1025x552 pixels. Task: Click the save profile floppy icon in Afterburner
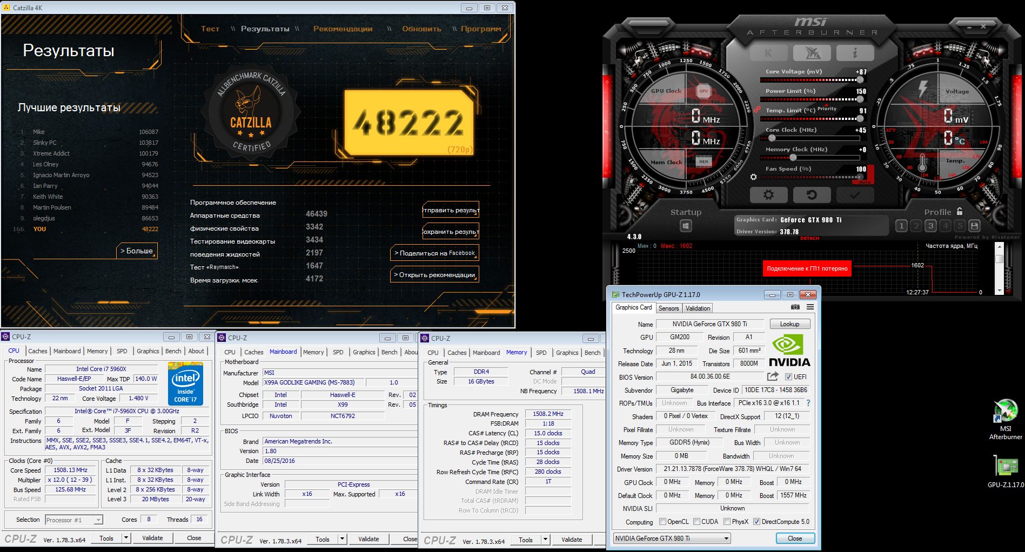point(974,226)
